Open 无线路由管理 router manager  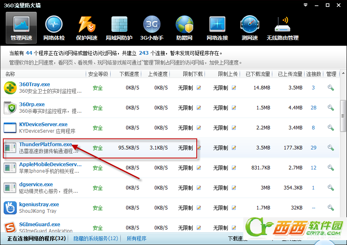point(282,28)
